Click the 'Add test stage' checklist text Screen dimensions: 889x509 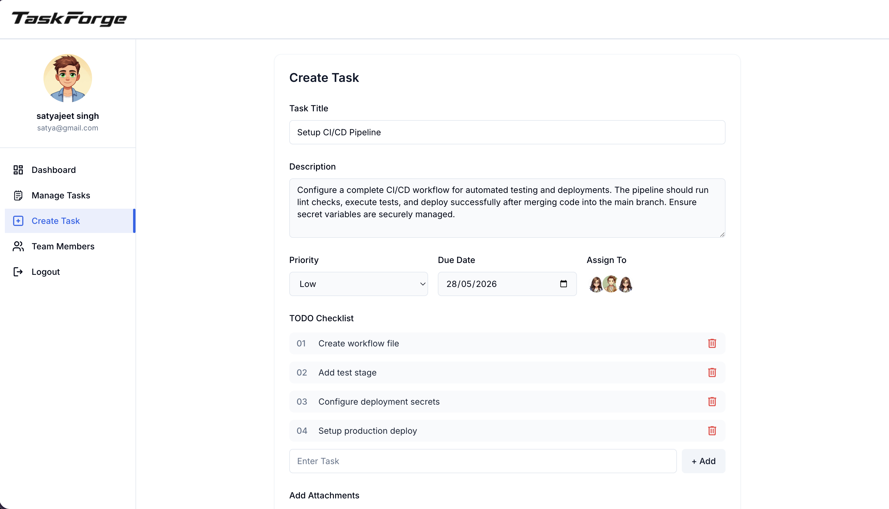click(347, 373)
